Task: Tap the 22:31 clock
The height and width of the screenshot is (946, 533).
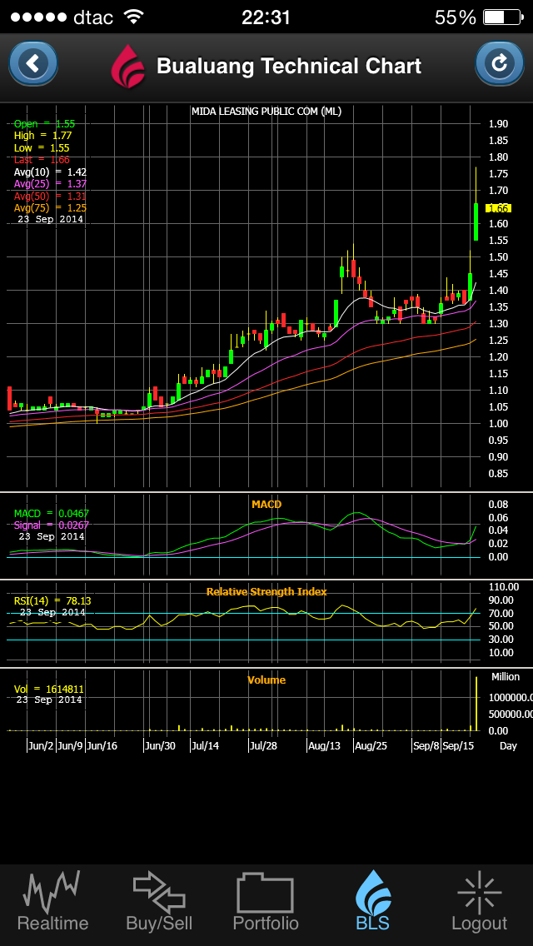Action: coord(266,17)
